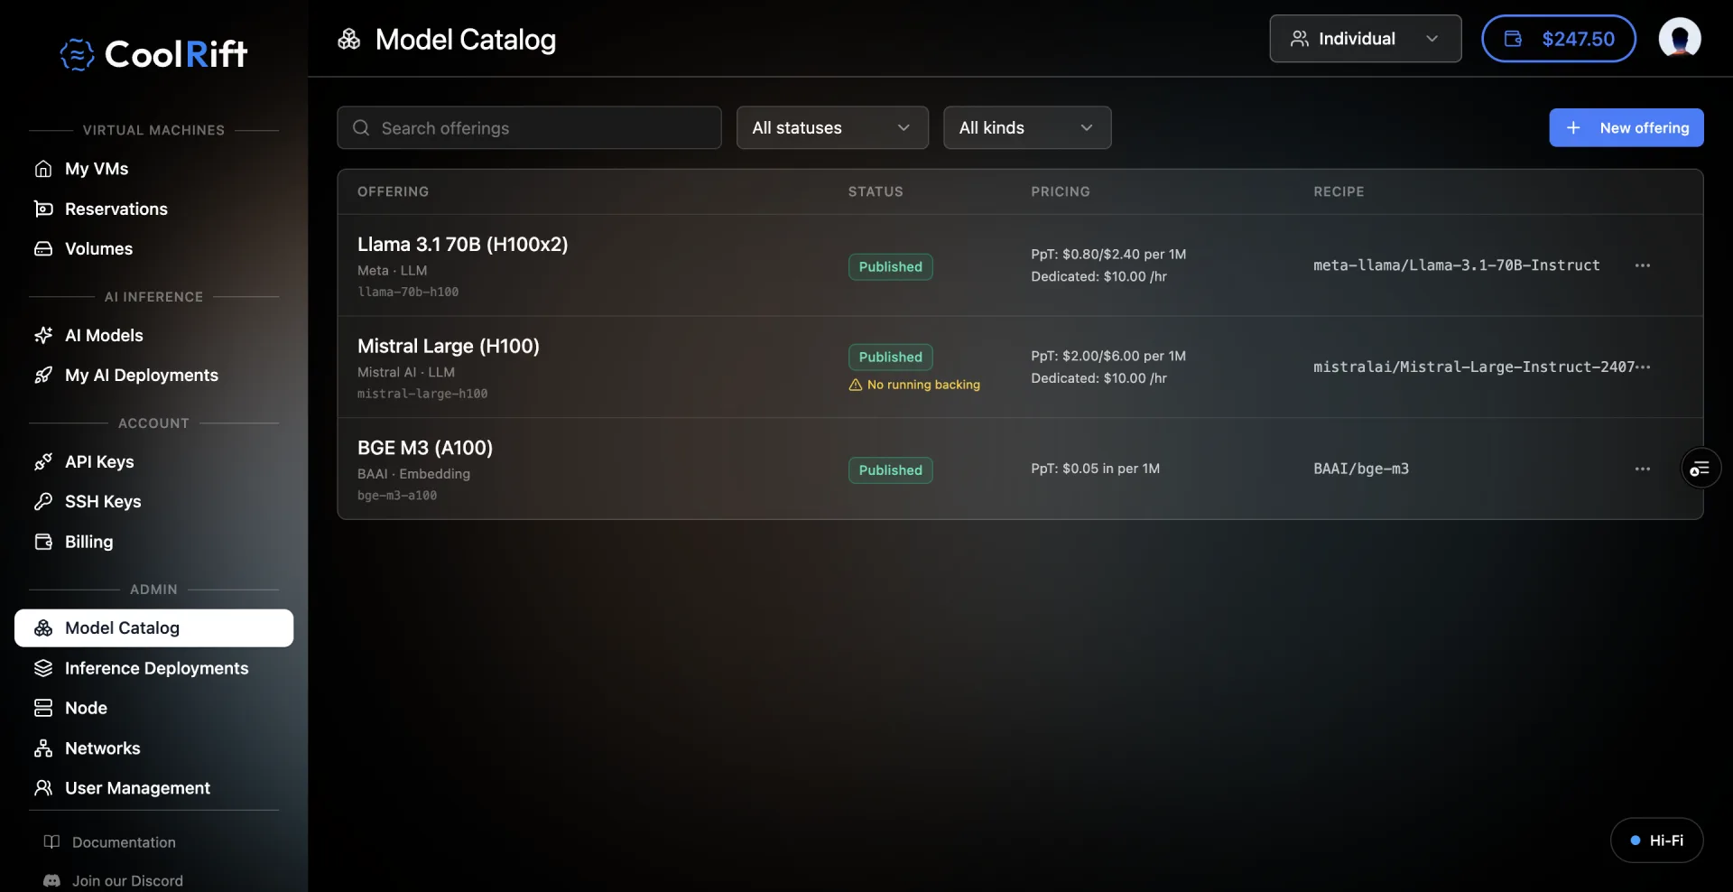Click the Documentation book icon

pos(51,841)
